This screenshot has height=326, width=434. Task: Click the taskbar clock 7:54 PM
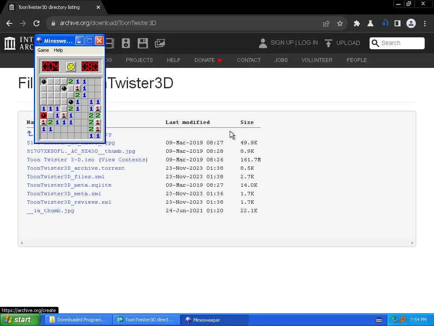418,320
